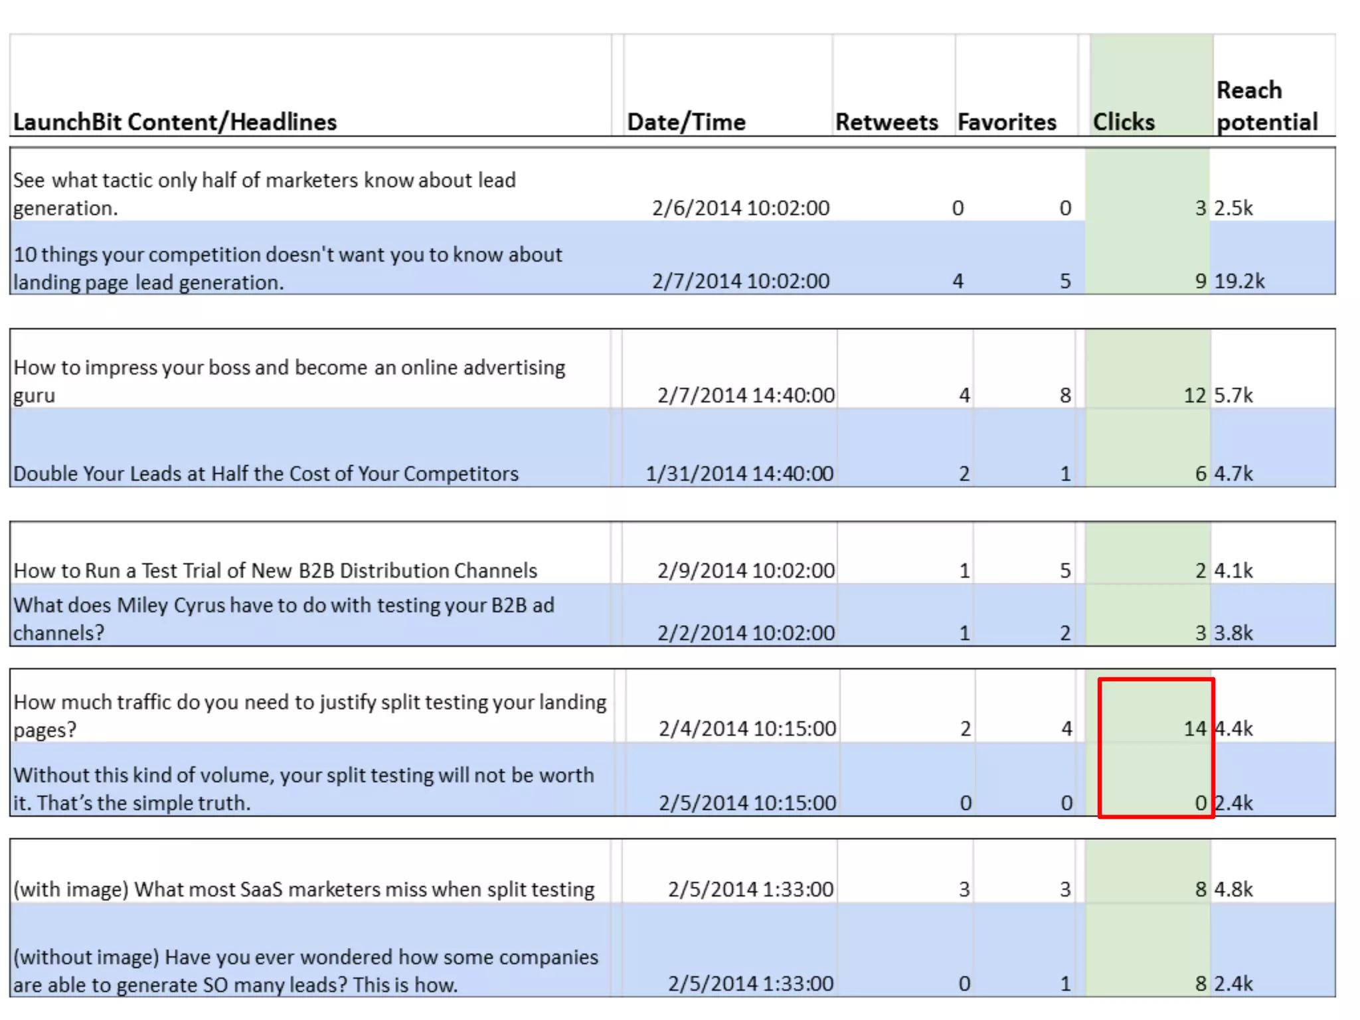Click the Retweets column header
The image size is (1360, 1020).
887,122
